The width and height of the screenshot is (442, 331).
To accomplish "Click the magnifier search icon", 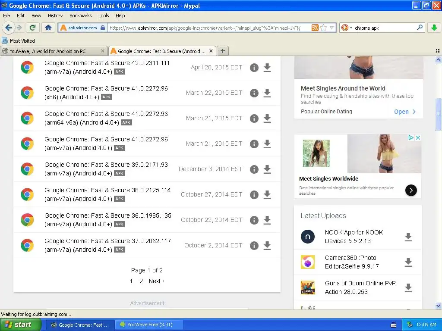I will point(420,28).
